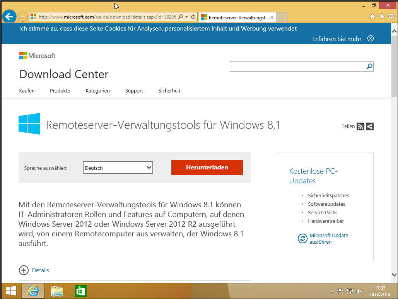Open the share icon beside the RSS icon

coord(370,126)
